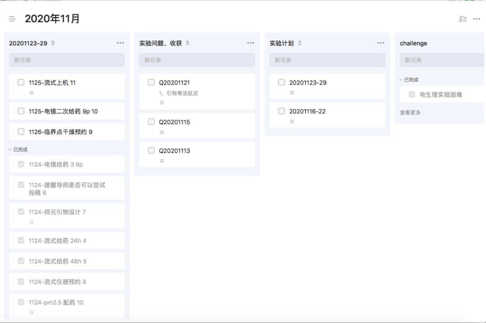Open more options for 实验问题、收获 column
Image resolution: width=486 pixels, height=323 pixels.
[x=251, y=43]
